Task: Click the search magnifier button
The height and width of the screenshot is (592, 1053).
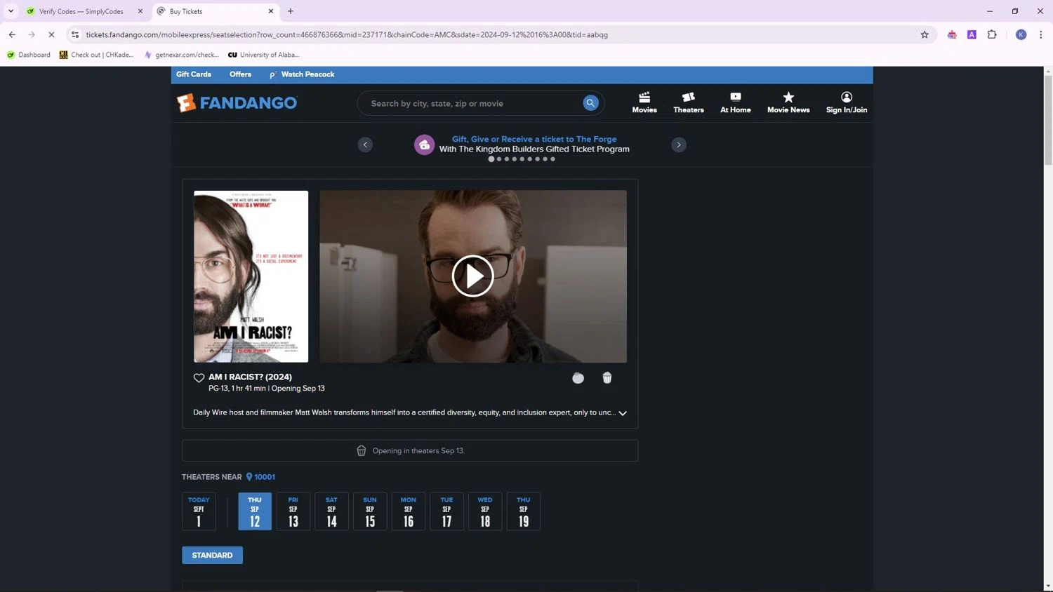Action: click(590, 103)
